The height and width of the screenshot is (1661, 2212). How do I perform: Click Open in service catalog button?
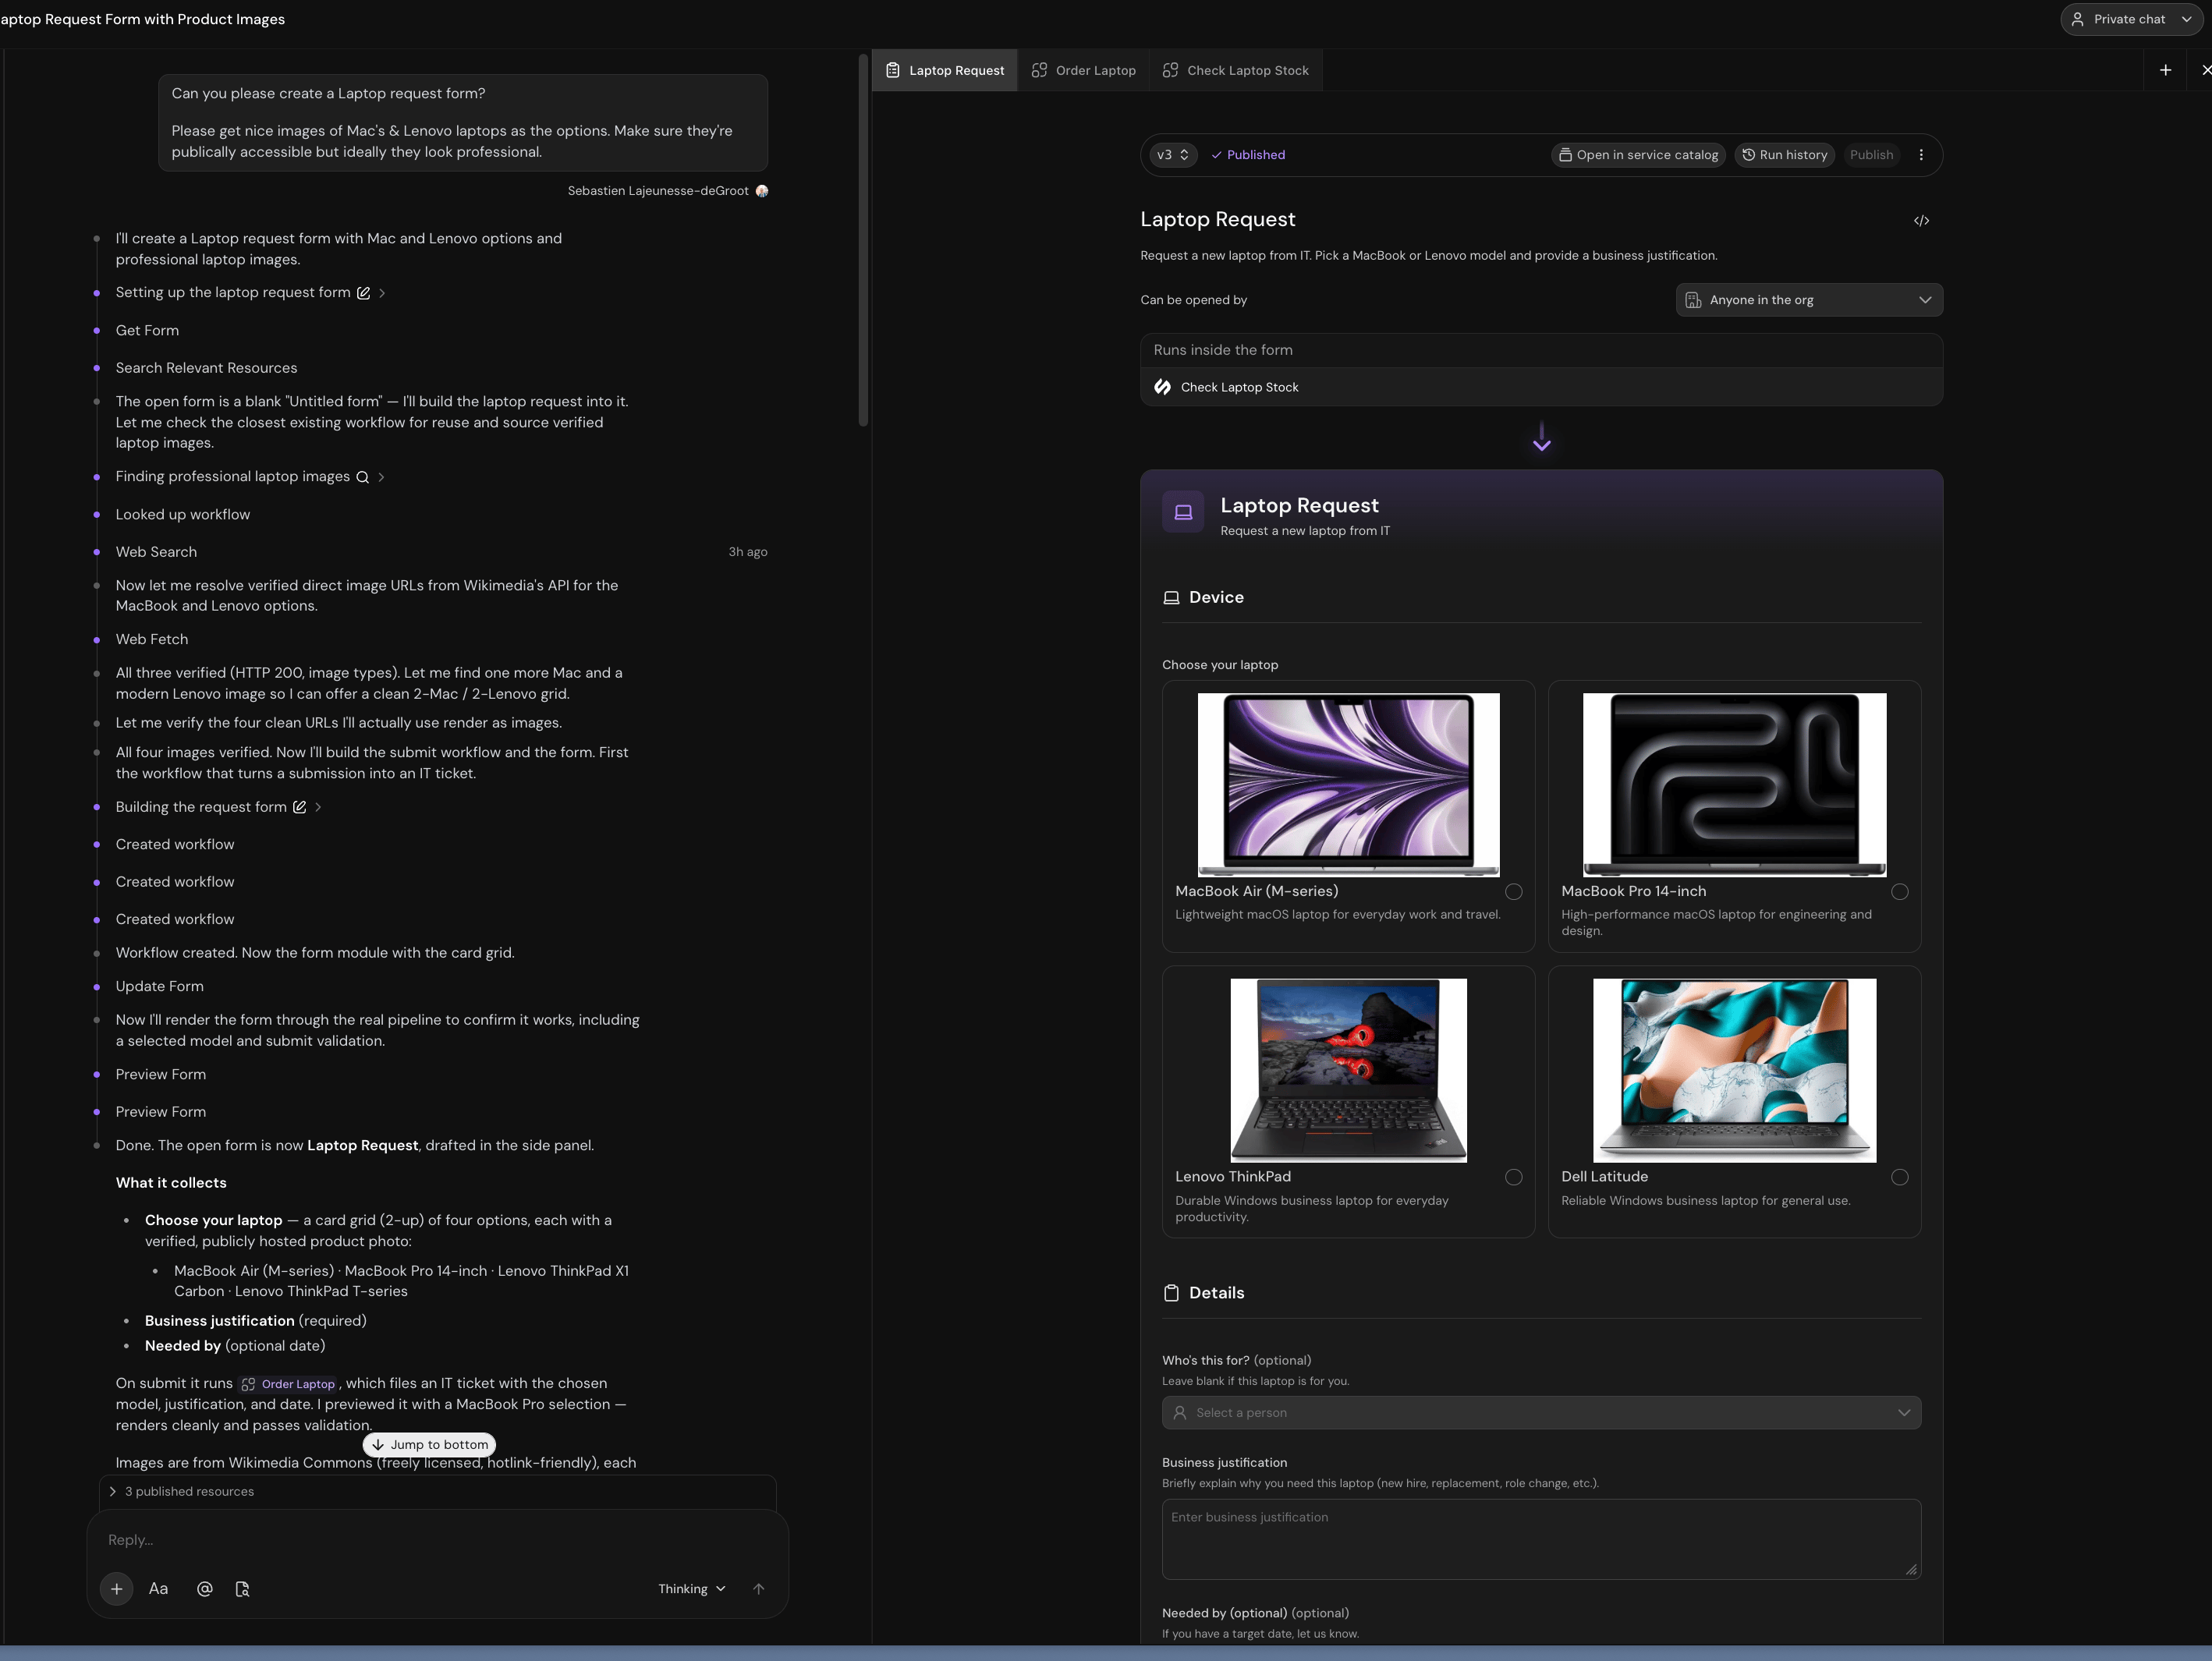coord(1638,155)
